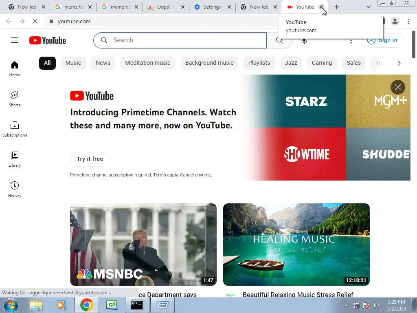
Task: Open Beautiful Relaxing Music Stress Relief title
Action: [x=298, y=294]
